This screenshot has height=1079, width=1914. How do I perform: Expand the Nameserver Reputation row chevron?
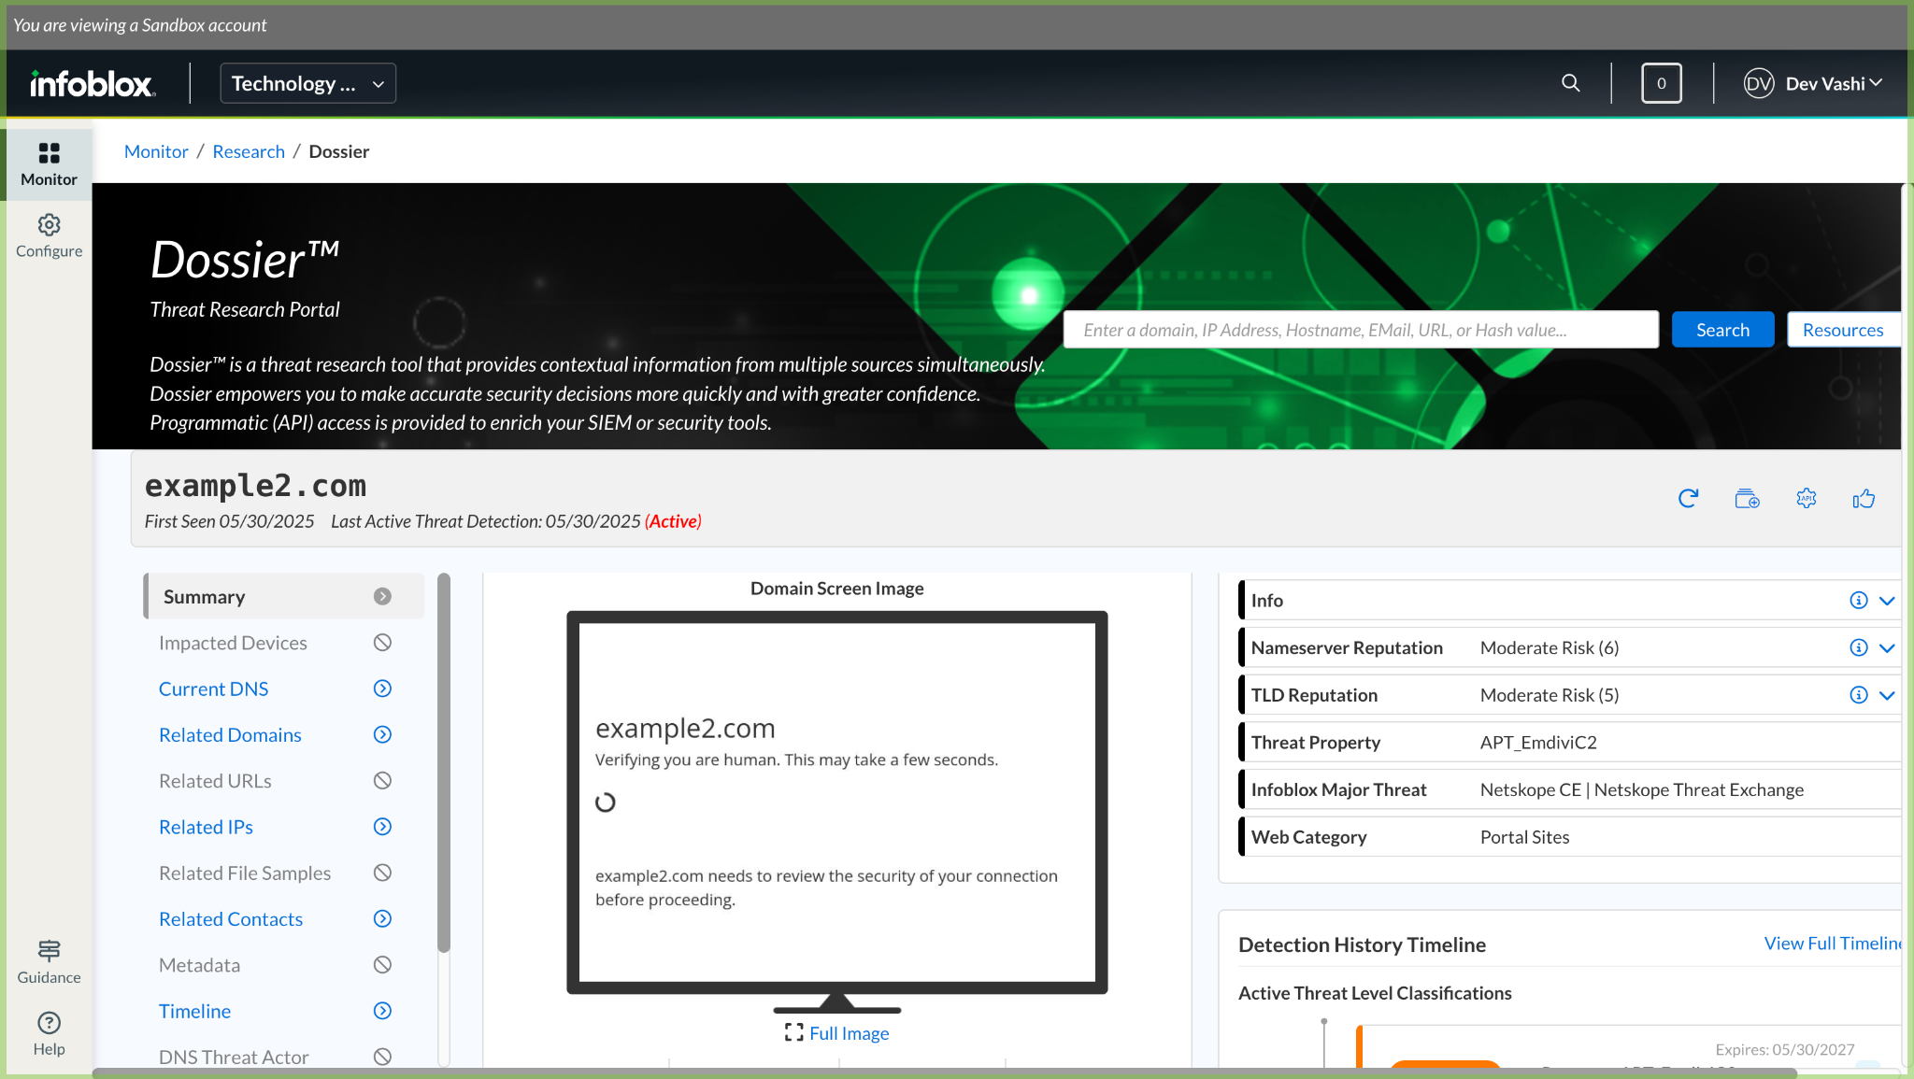[1887, 648]
